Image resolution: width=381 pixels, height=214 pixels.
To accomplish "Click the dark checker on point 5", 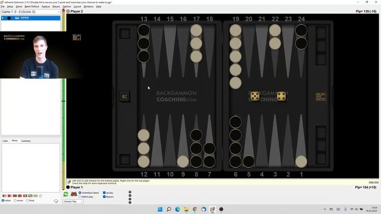I will pos(249,162).
